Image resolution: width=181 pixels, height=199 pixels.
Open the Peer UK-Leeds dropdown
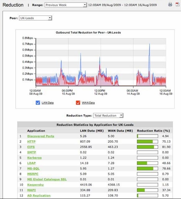click(35, 18)
